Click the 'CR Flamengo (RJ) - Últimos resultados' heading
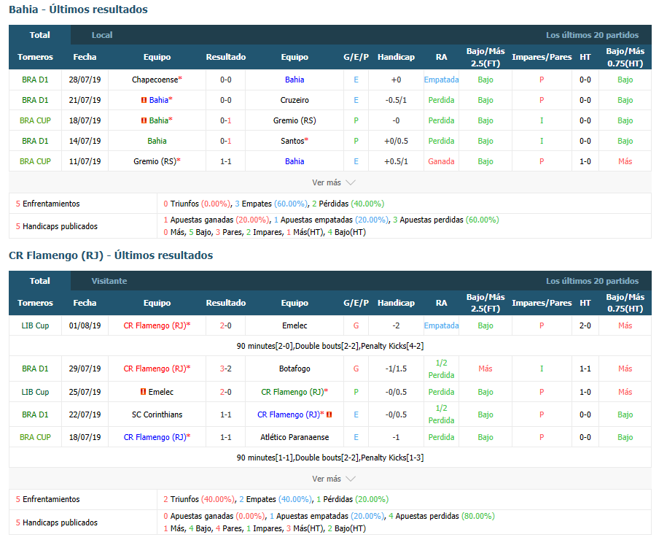The width and height of the screenshot is (667, 540). (x=111, y=255)
